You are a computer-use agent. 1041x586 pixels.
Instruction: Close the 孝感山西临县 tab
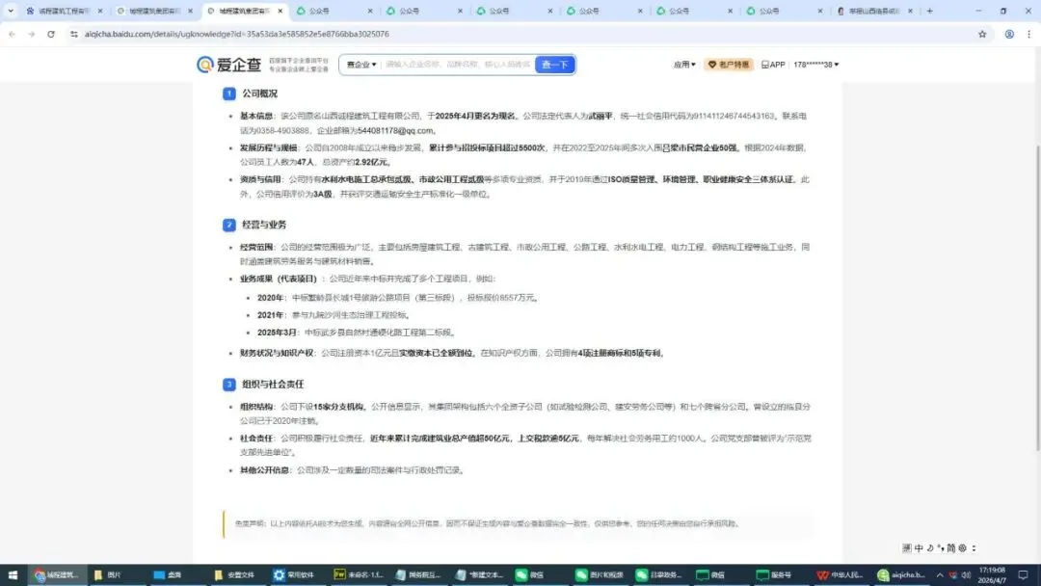tap(910, 11)
